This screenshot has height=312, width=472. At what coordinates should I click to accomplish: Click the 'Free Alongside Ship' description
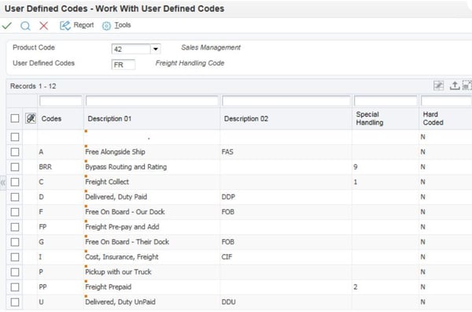pyautogui.click(x=115, y=152)
